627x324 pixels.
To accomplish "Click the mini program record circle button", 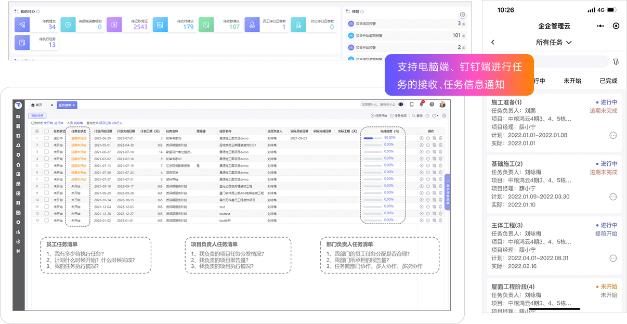I will pos(616,25).
